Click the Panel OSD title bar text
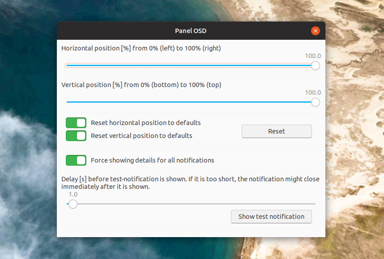 click(191, 31)
